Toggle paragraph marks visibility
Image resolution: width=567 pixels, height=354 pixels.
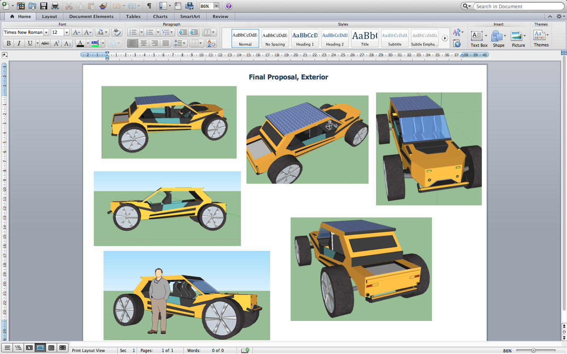click(148, 6)
